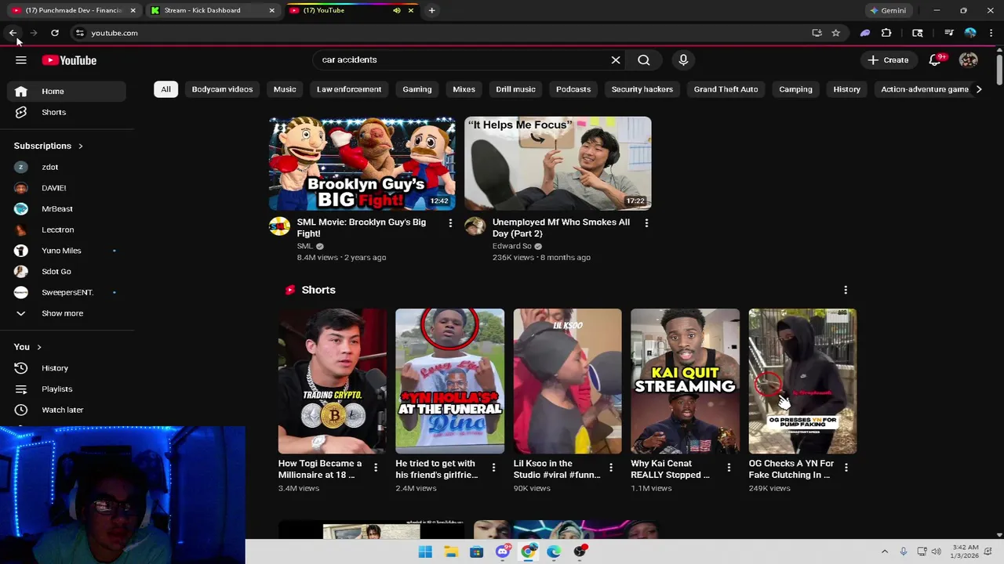The height and width of the screenshot is (564, 1004).
Task: Open the taskbar volume control
Action: [936, 551]
